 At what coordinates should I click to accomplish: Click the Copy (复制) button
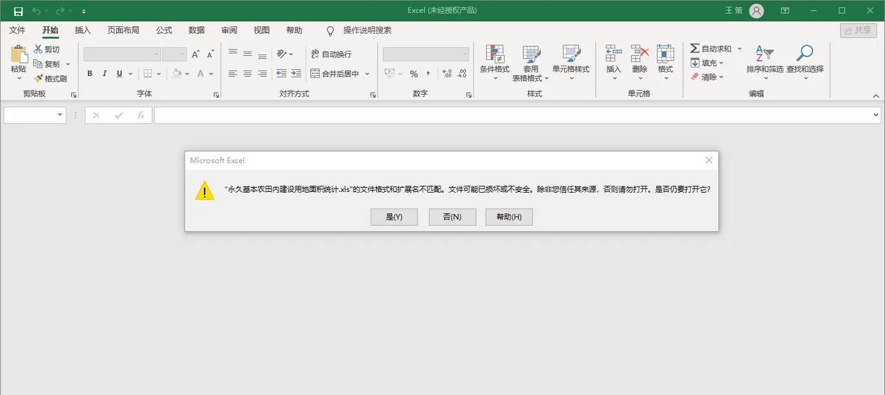pos(47,64)
